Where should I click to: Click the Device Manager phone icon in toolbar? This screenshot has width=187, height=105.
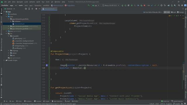(x=172, y=6)
